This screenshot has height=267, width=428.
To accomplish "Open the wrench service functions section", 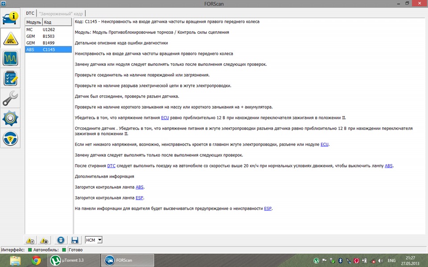I will 10,98.
